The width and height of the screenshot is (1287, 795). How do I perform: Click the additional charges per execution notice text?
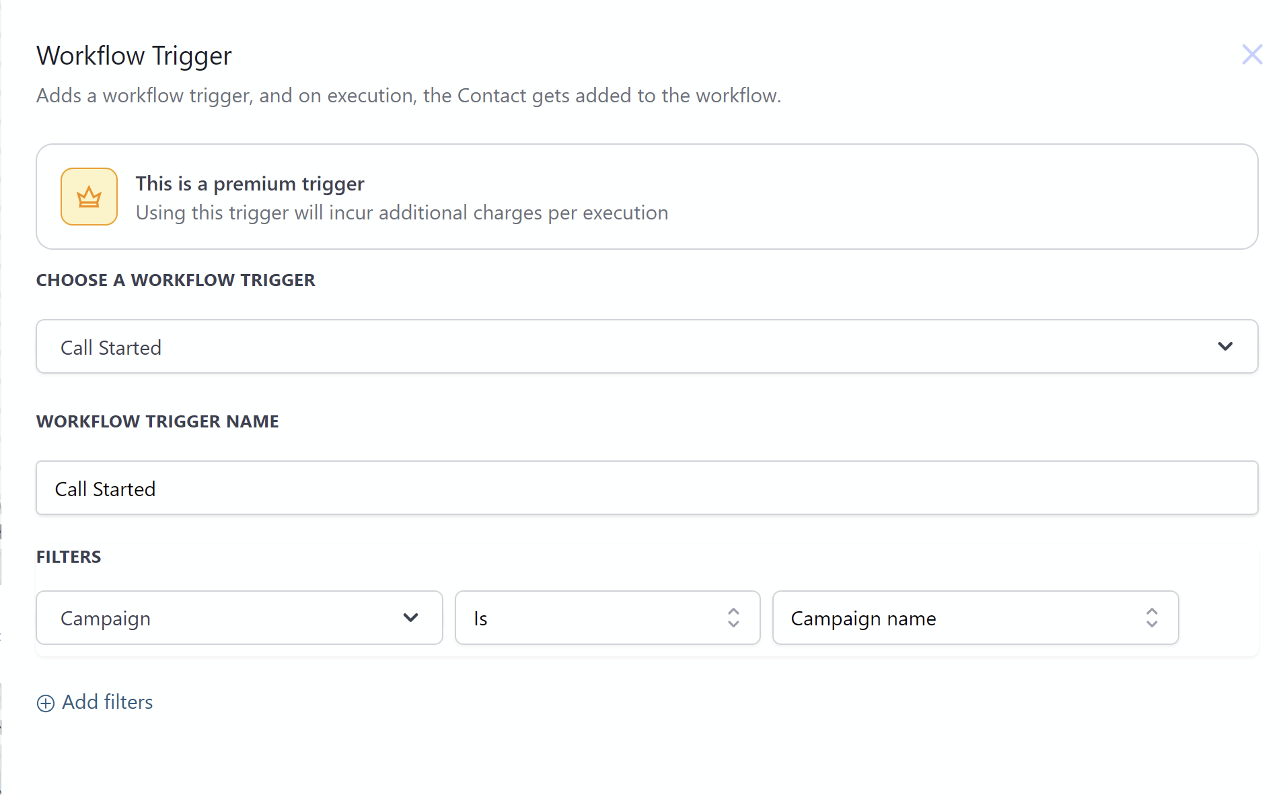pos(402,213)
